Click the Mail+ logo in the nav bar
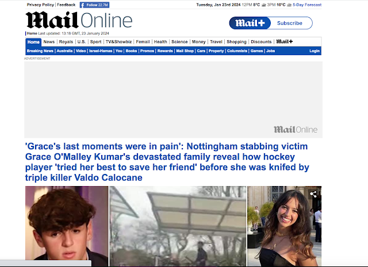Image resolution: width=368 pixels, height=267 pixels. pos(284,41)
